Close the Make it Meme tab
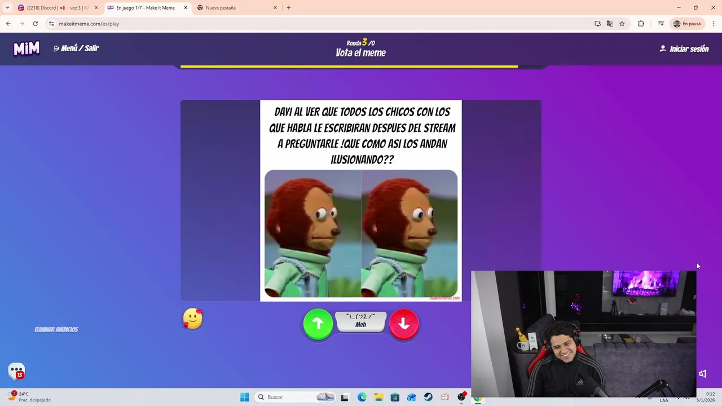Screen dimensions: 722x406 pos(186,8)
